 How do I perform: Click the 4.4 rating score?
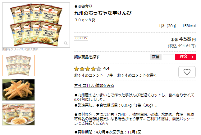point(106,69)
